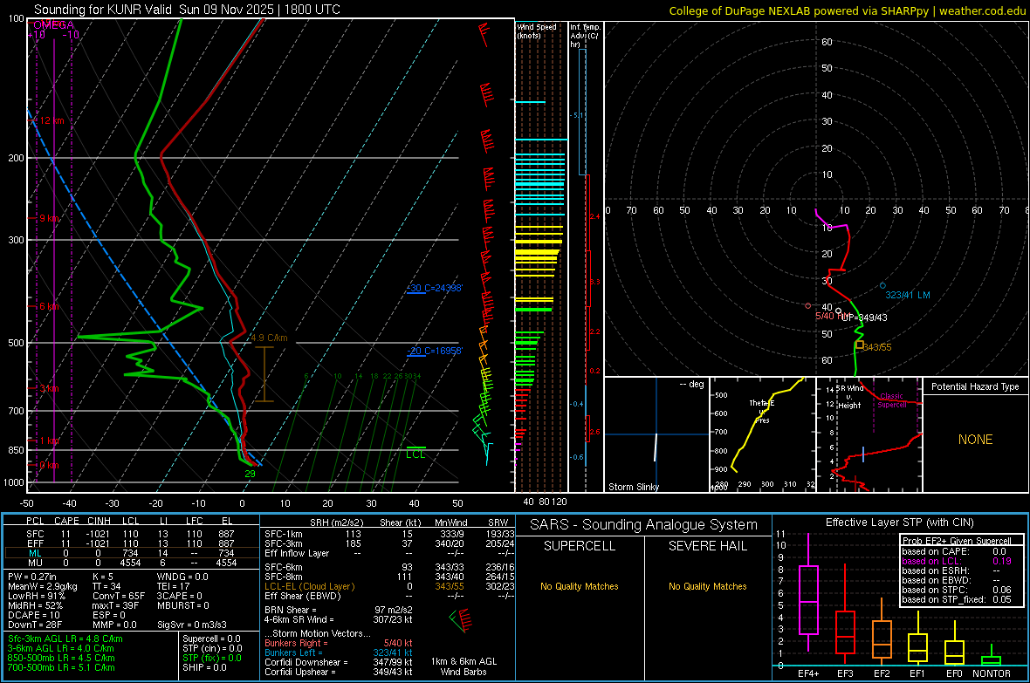The width and height of the screenshot is (1030, 683).
Task: Click the SARS Sounding Analogue System title
Action: coord(644,525)
